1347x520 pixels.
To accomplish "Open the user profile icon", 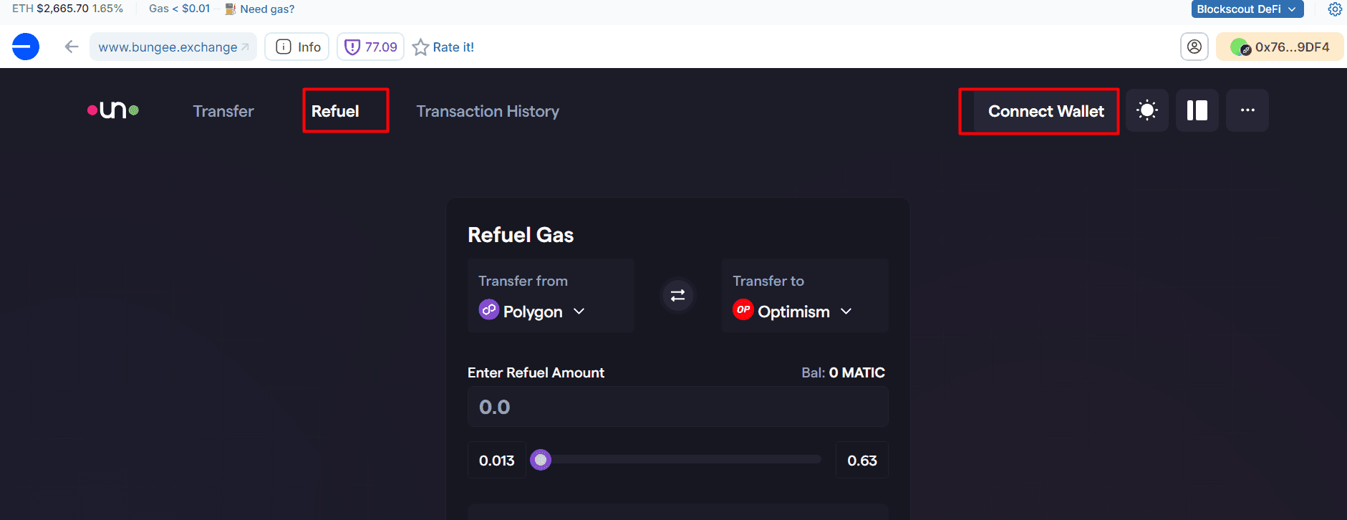I will (x=1194, y=47).
